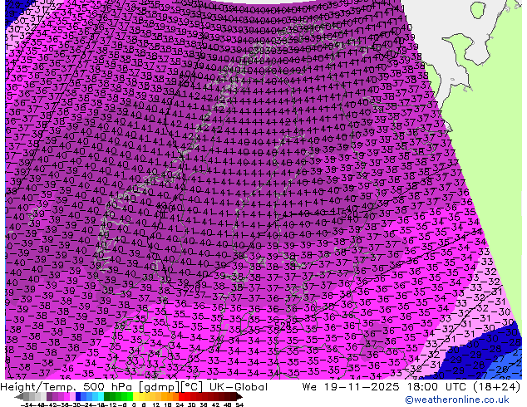Click the dark maroon right arrow of legend
This screenshot has width=527, height=407.
239,397
